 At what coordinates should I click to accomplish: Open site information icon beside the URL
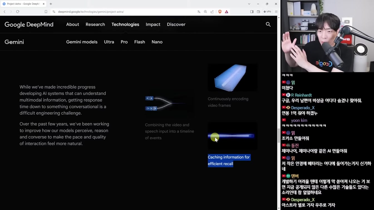click(54, 12)
